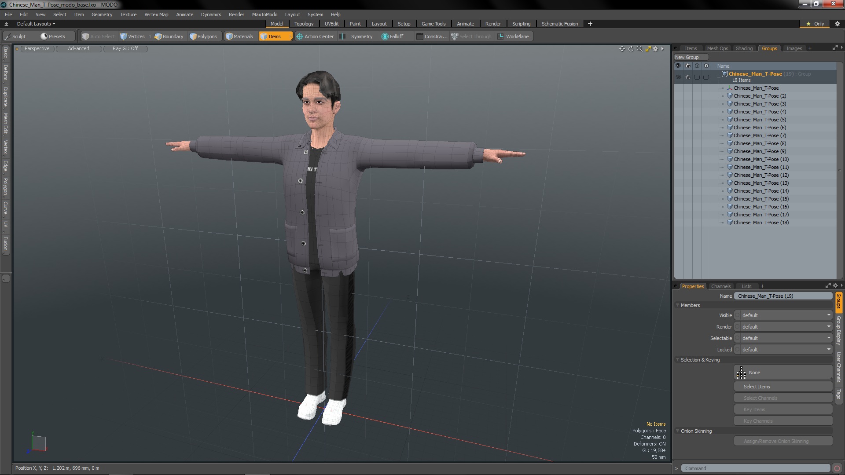The height and width of the screenshot is (475, 845).
Task: Open layout settings gear at top right
Action: coord(837,24)
